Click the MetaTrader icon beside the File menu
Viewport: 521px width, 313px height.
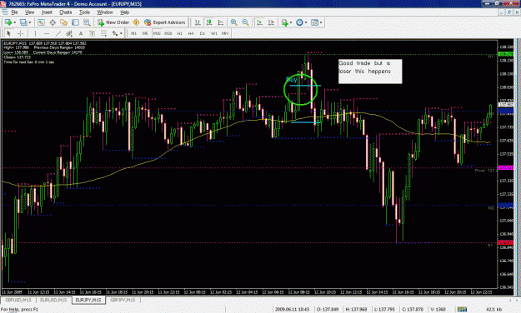5,12
